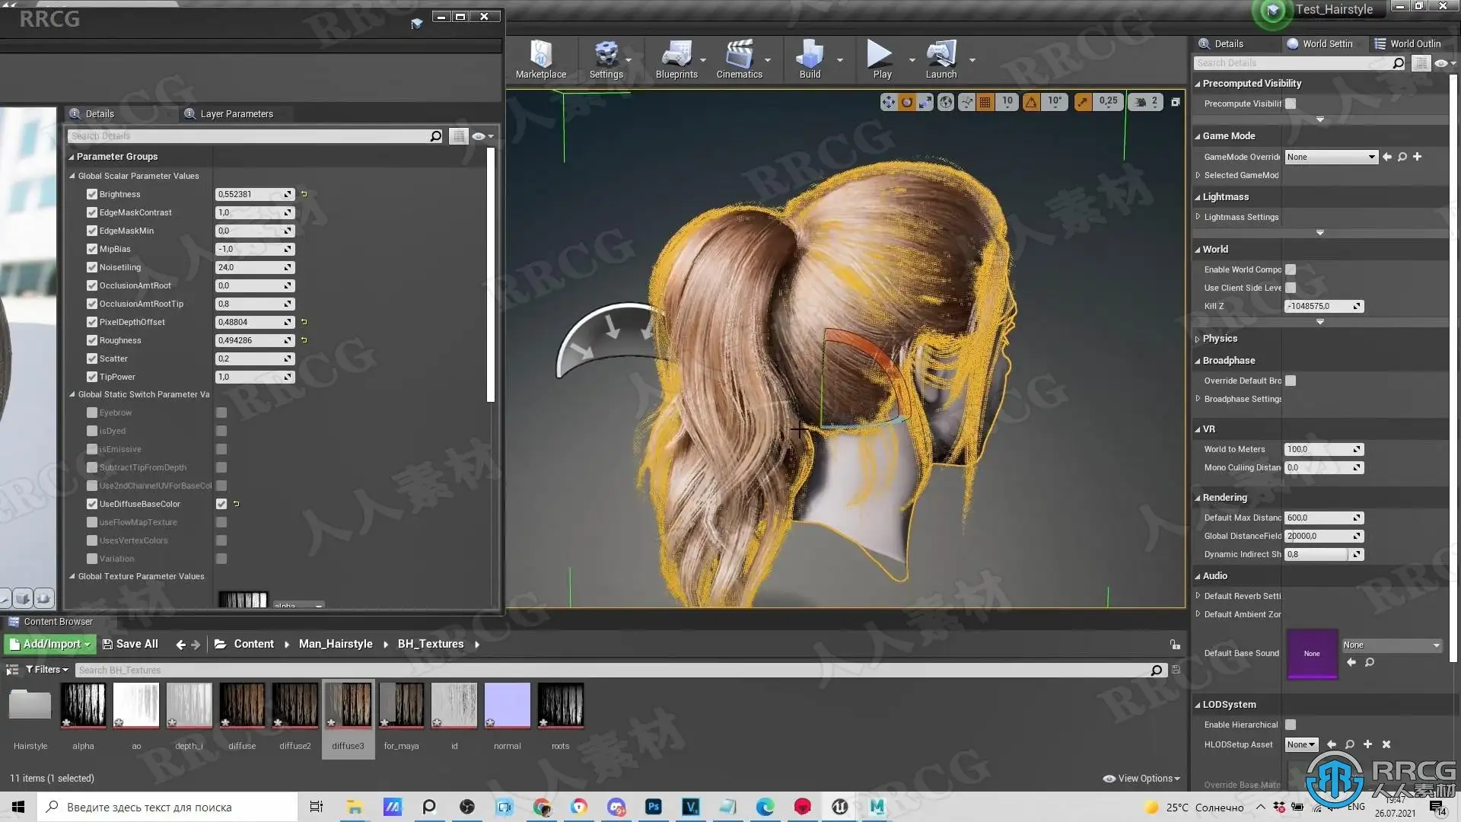Open the Filters dropdown in Content Browser

47,670
